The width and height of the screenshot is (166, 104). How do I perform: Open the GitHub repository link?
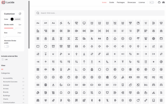pos(159,2)
